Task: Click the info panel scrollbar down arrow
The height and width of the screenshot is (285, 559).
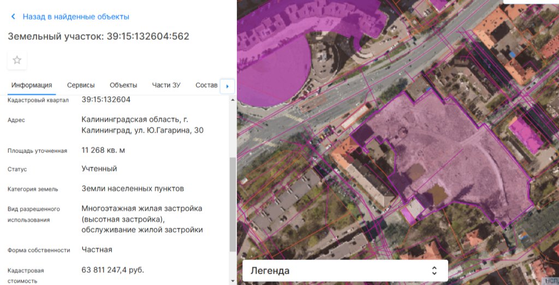Action: [x=233, y=281]
